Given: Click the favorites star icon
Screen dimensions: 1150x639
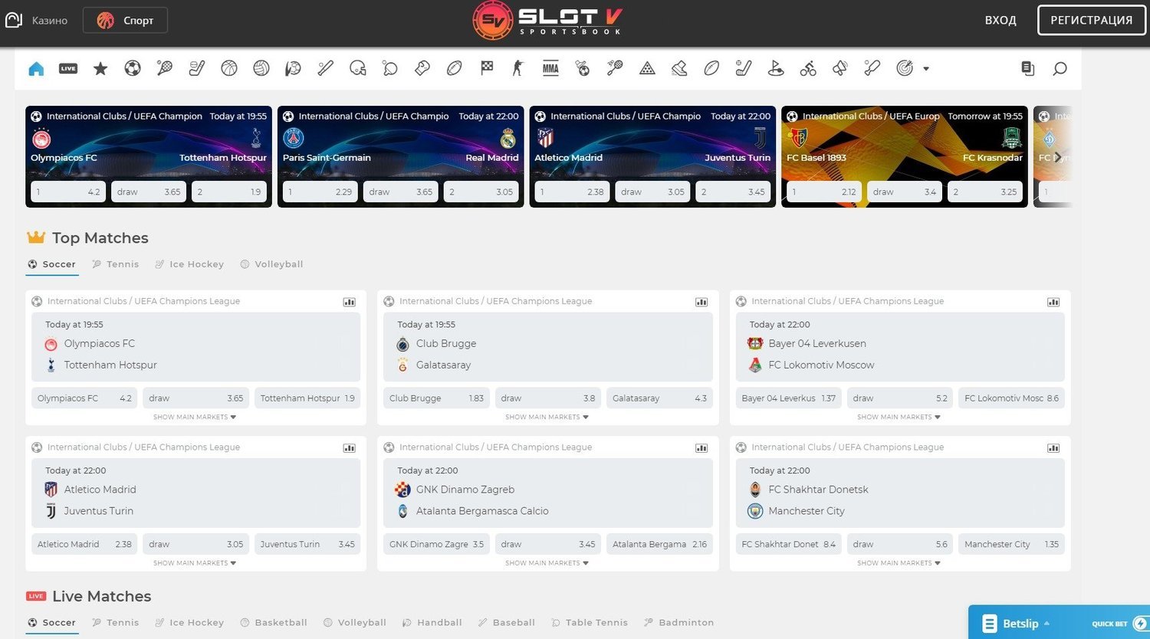Looking at the screenshot, I should tap(100, 69).
